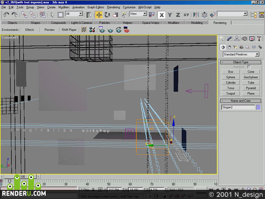
Task: Open the Material Editor spheres icon
Action: [92, 30]
